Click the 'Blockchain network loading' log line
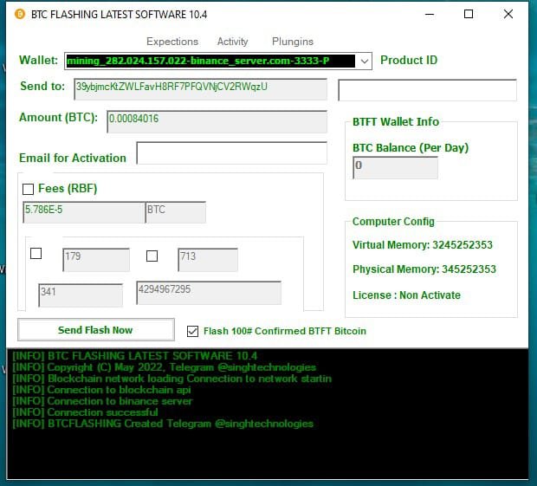Image resolution: width=537 pixels, height=486 pixels. 172,378
